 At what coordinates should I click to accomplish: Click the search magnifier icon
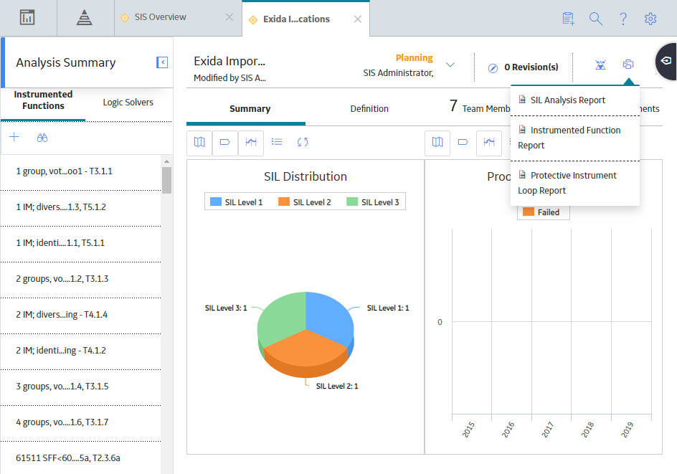[596, 19]
